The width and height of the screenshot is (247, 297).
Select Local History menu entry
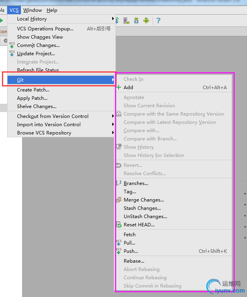click(x=61, y=19)
